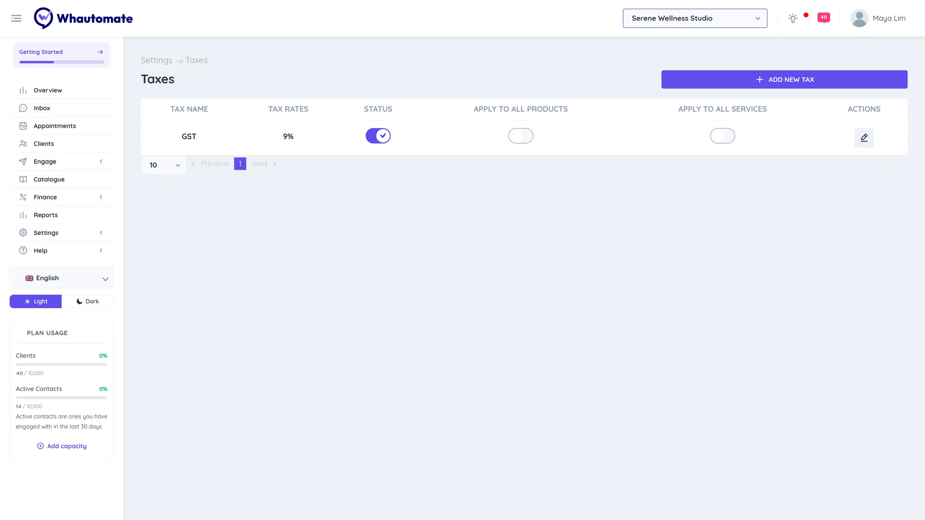Click the Clients people icon
The height and width of the screenshot is (520, 925).
pyautogui.click(x=23, y=143)
